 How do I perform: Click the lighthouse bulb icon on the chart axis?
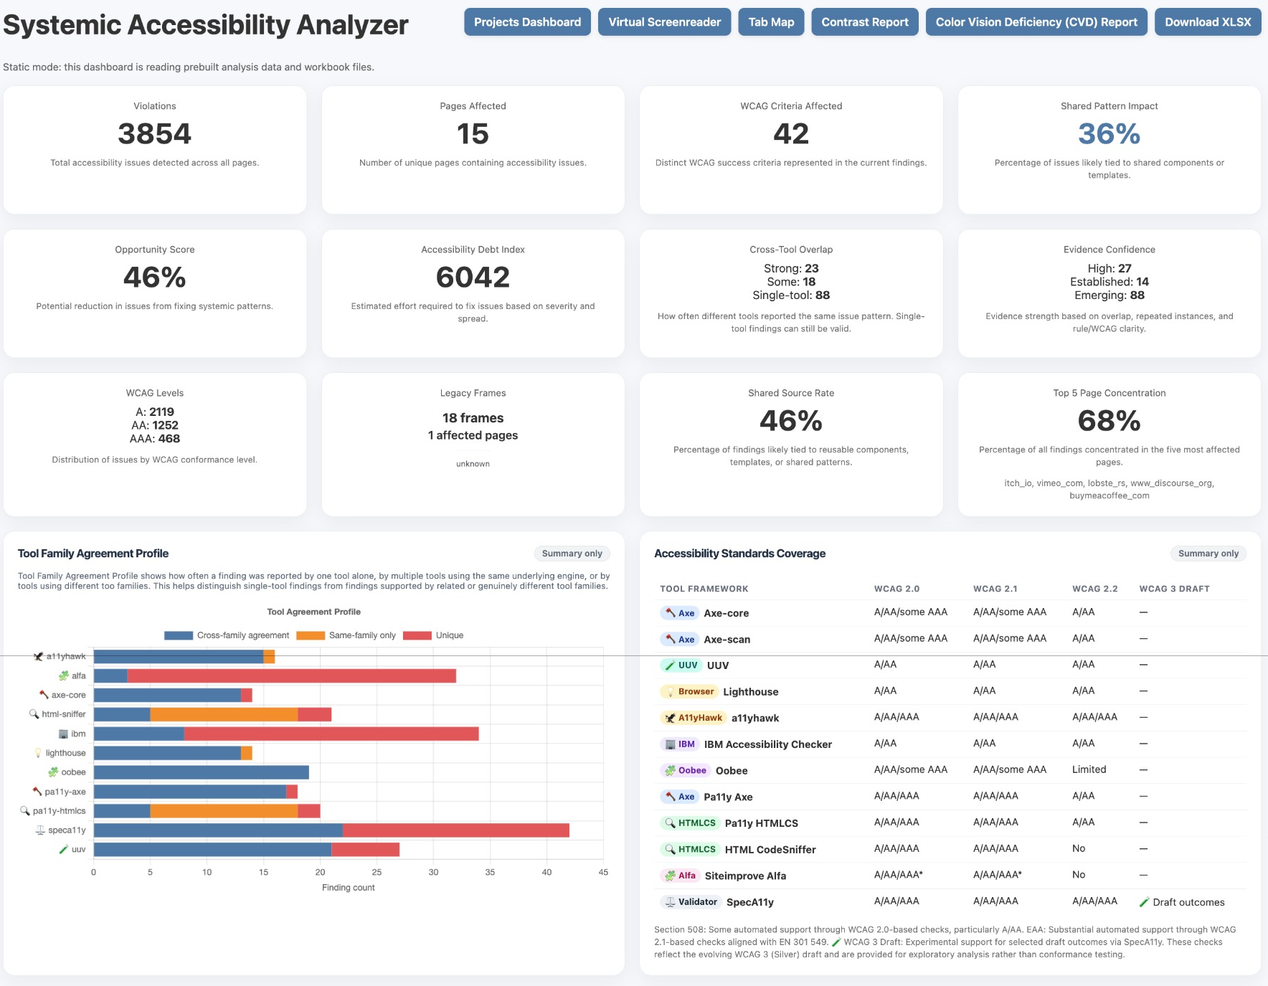pyautogui.click(x=38, y=753)
